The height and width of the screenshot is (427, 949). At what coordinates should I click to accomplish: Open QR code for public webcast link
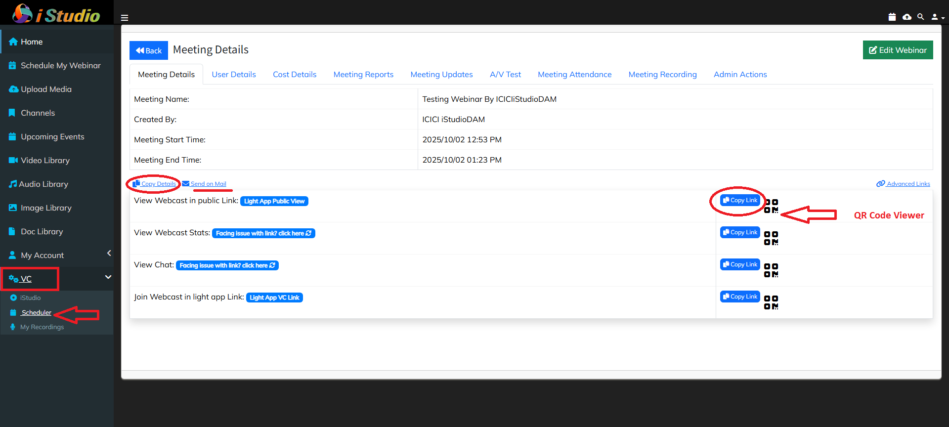click(x=771, y=206)
